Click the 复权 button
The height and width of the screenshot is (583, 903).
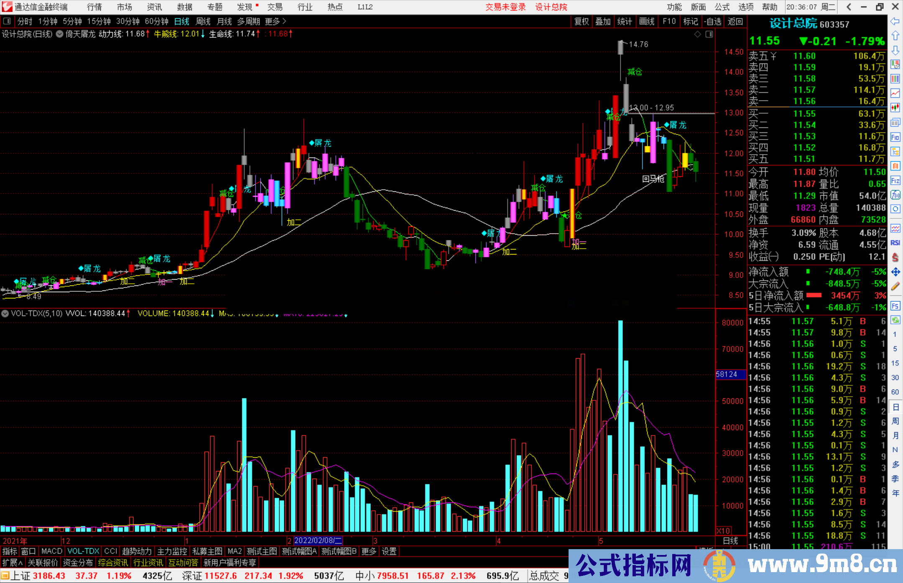pos(582,21)
